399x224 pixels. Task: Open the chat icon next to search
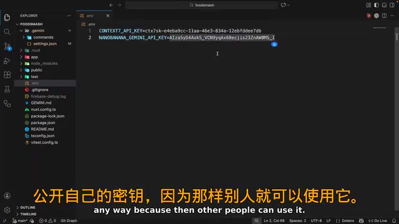[283, 5]
